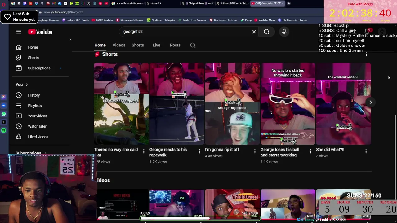Viewport: 397px width, 223px height.
Task: Open 'George reacts to his ropewalk' title link
Action: point(168,152)
